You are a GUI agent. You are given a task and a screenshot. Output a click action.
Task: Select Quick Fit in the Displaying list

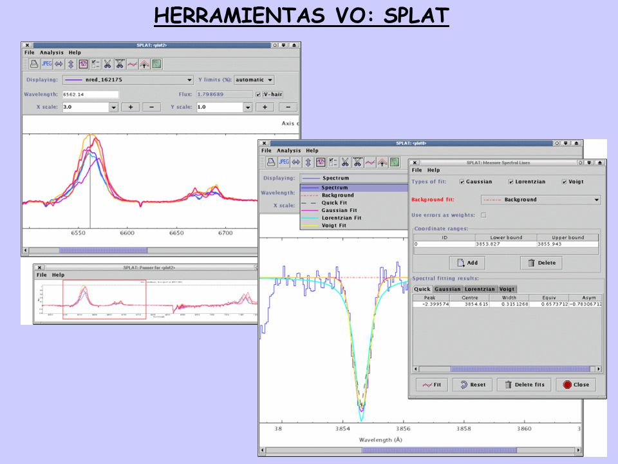353,203
